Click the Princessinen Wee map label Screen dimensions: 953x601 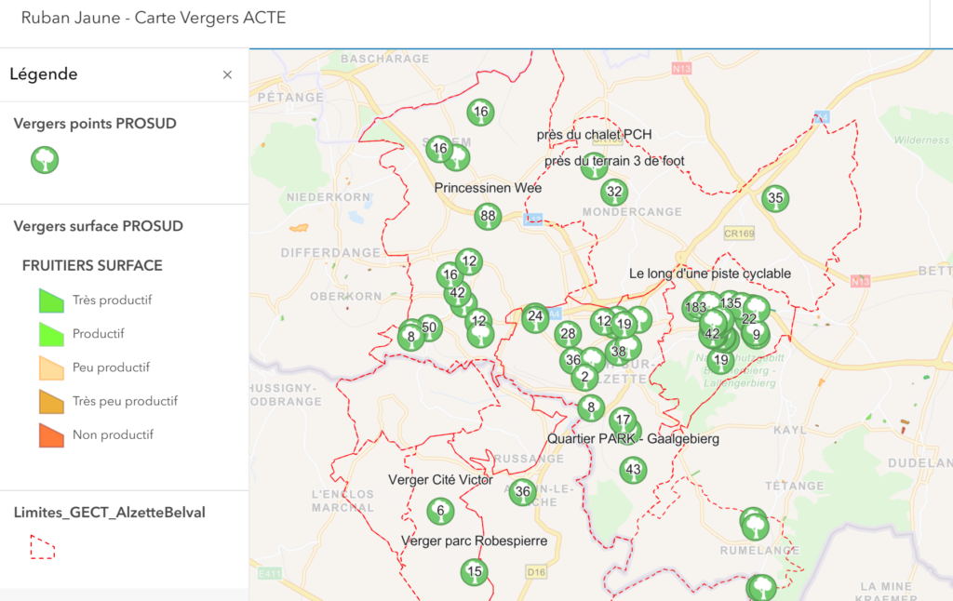click(488, 188)
